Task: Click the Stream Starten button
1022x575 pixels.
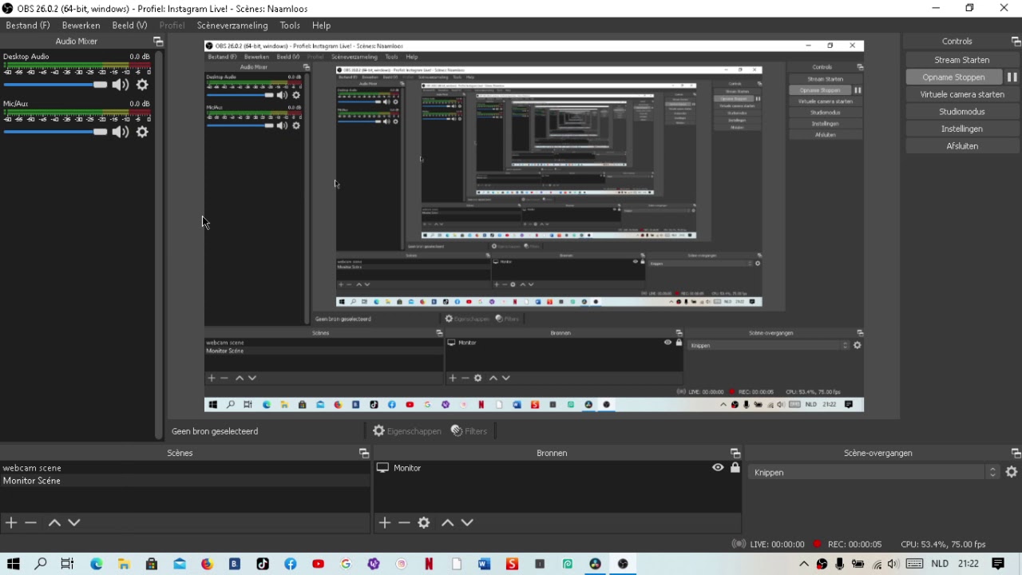Action: (x=961, y=60)
